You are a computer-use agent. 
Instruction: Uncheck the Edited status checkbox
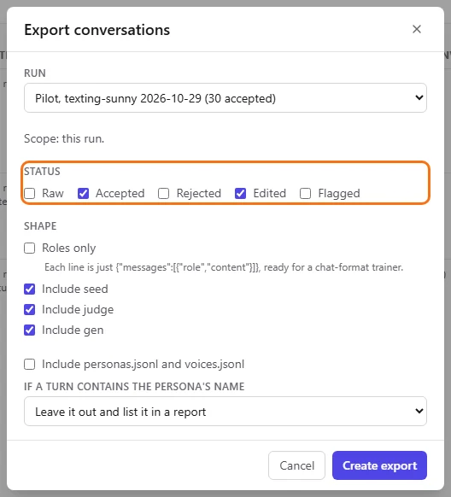(x=241, y=193)
